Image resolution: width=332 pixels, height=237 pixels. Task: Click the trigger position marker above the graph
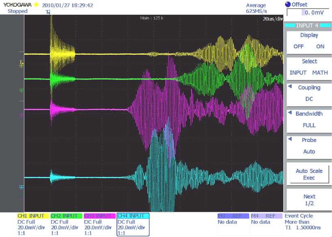[48, 12]
